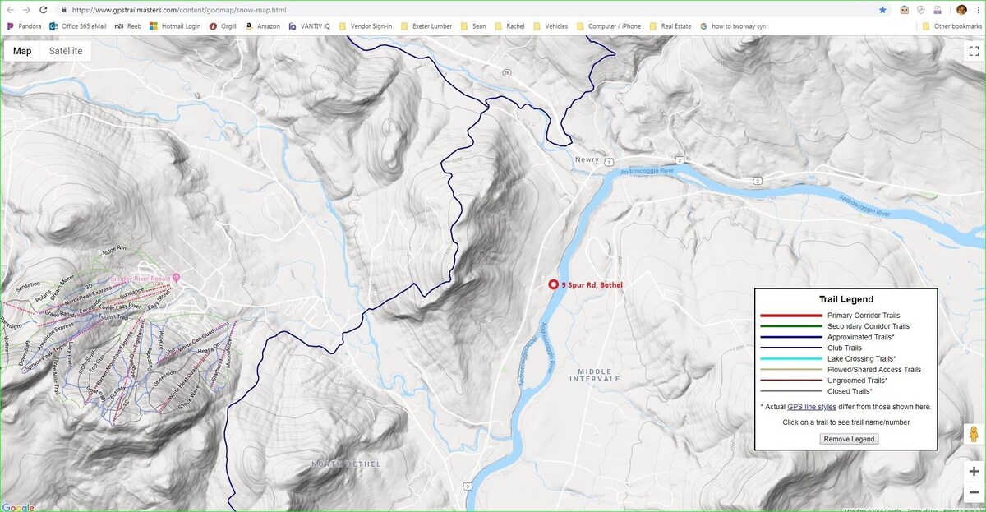Click the Remove Legend button
Screen dimensions: 986x512
[x=850, y=439]
